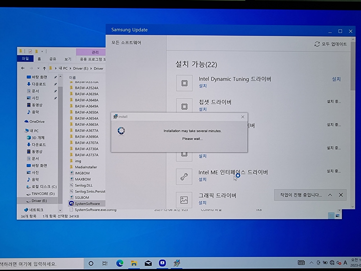
Task: Click 설치 under Intel ME 인터페이스 드라이버
Action: pyautogui.click(x=202, y=179)
